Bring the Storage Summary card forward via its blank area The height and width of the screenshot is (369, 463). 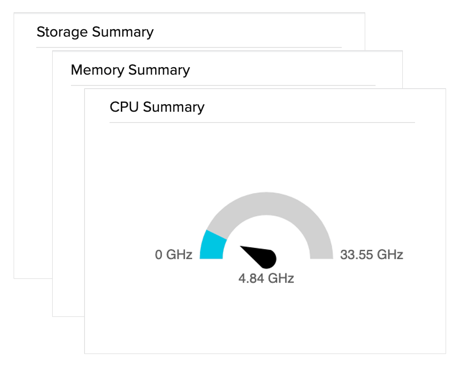[x=33, y=164]
